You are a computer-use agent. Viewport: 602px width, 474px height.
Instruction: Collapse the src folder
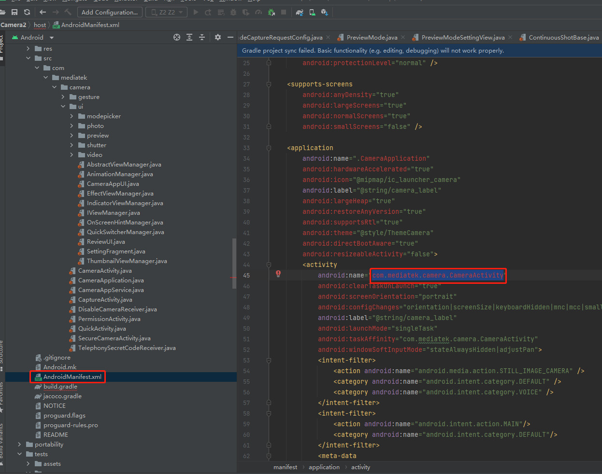(28, 58)
